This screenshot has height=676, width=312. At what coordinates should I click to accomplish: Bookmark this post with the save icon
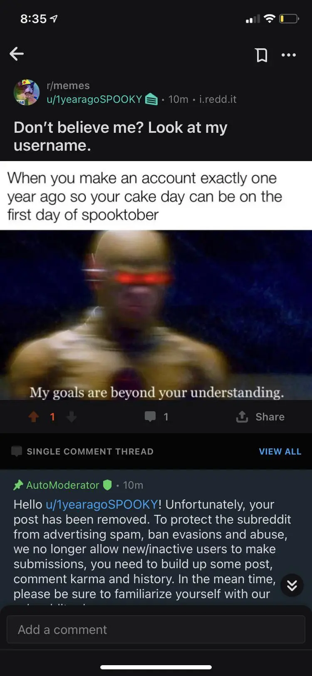(x=261, y=55)
